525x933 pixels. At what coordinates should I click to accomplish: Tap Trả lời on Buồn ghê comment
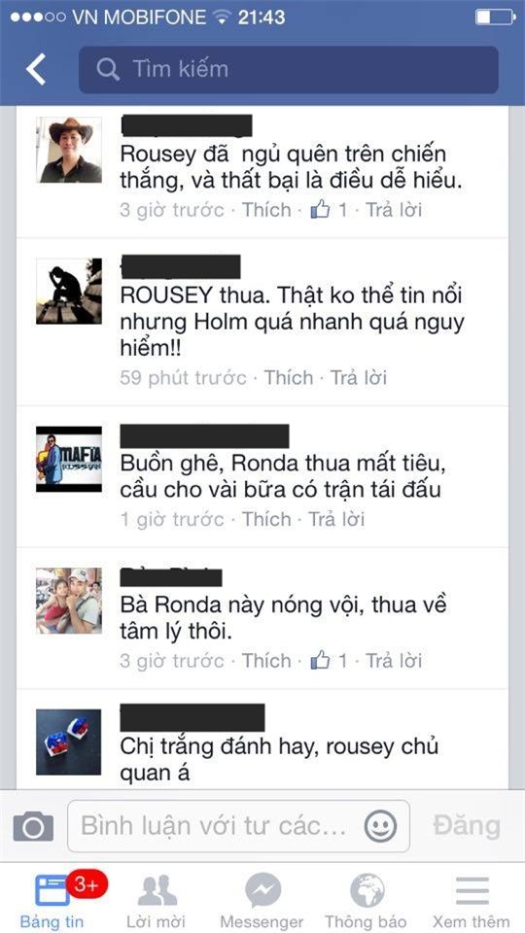click(x=335, y=519)
